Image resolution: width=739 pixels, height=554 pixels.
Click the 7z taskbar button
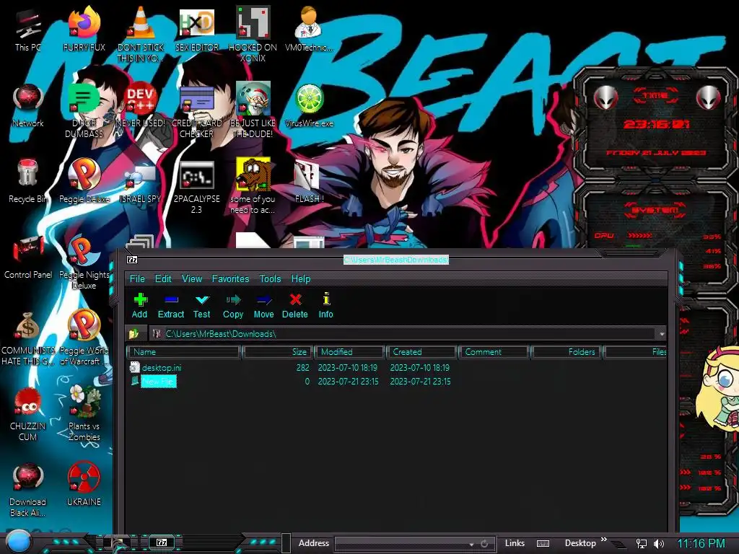click(x=162, y=542)
